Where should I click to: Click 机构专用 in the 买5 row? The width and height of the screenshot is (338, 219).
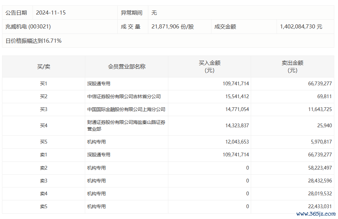tap(96, 142)
